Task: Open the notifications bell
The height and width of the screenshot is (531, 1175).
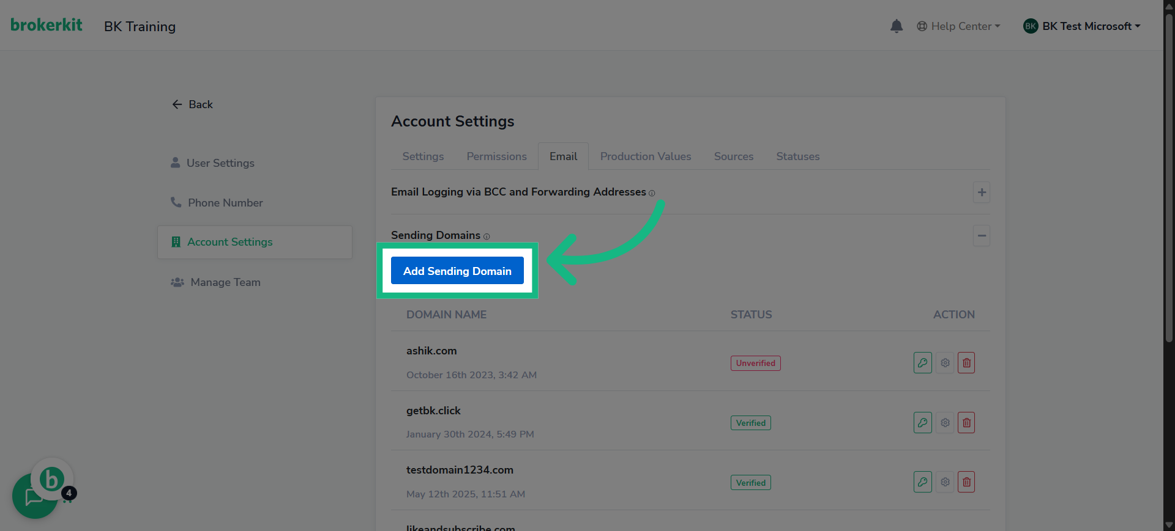Action: click(x=897, y=26)
